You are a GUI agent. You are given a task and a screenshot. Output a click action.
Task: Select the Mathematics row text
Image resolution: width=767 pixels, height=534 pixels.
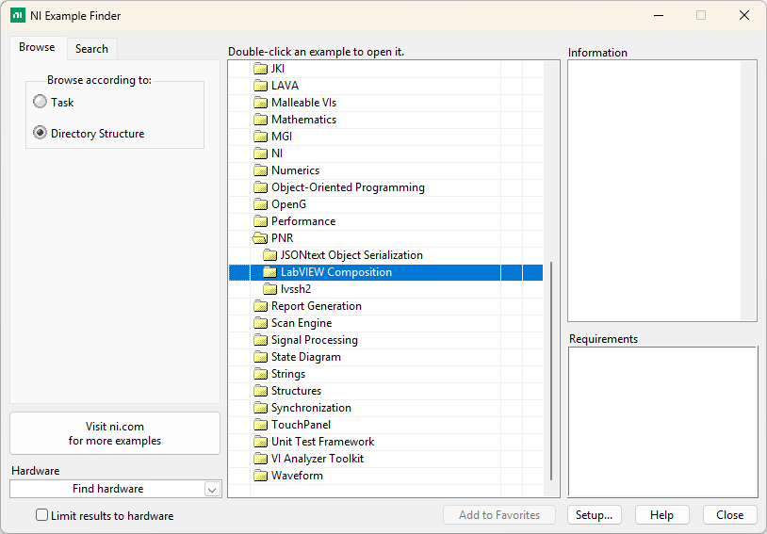pyautogui.click(x=303, y=120)
